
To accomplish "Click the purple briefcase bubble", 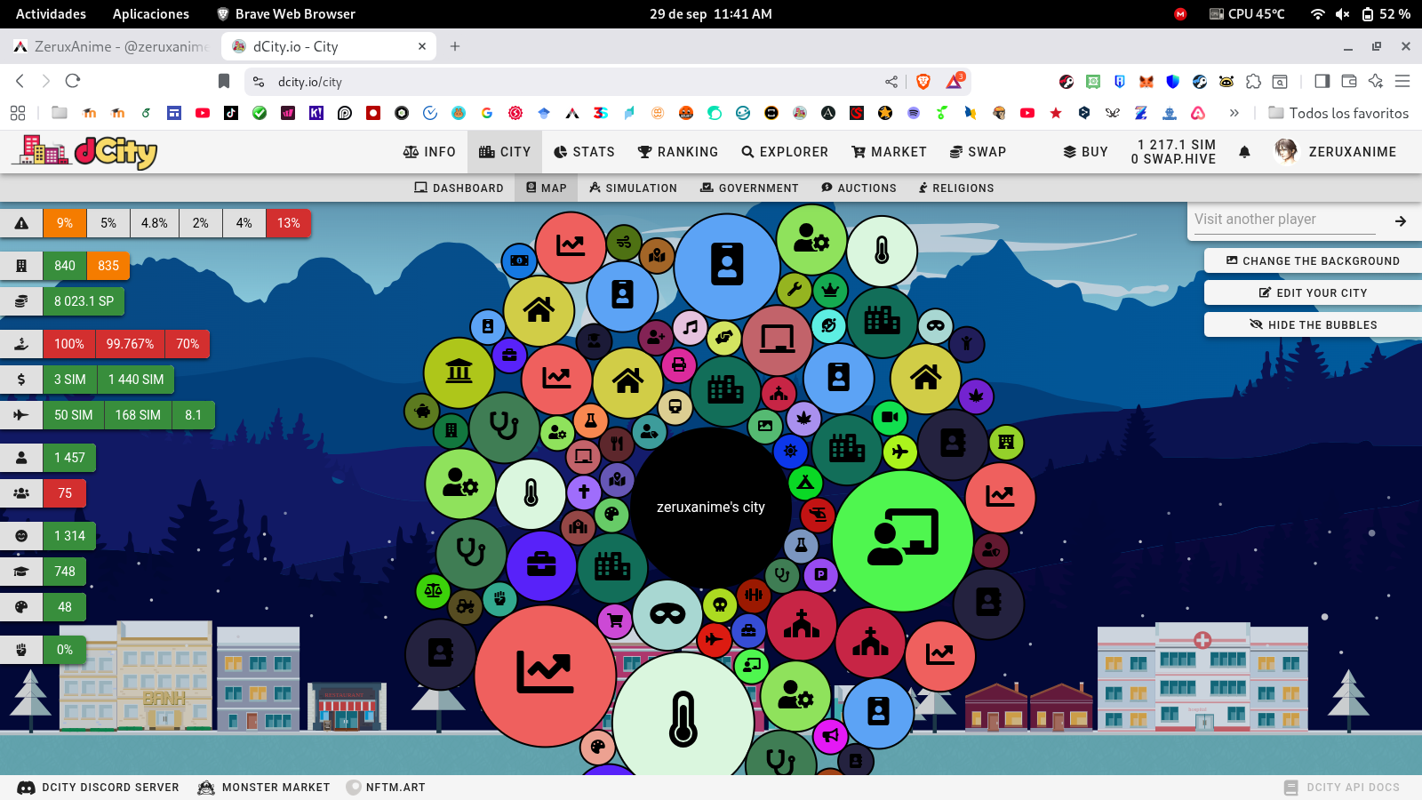I will (x=540, y=565).
